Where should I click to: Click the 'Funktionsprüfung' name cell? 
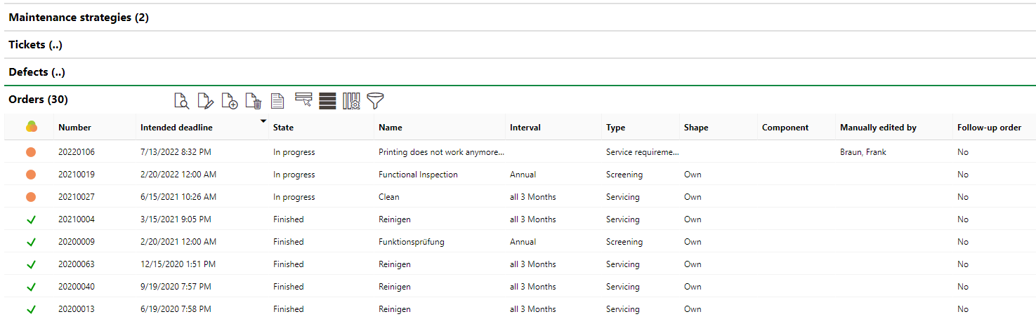click(x=412, y=242)
